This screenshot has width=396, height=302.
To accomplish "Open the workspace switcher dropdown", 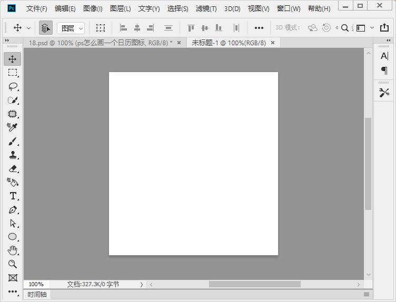I will click(x=364, y=28).
